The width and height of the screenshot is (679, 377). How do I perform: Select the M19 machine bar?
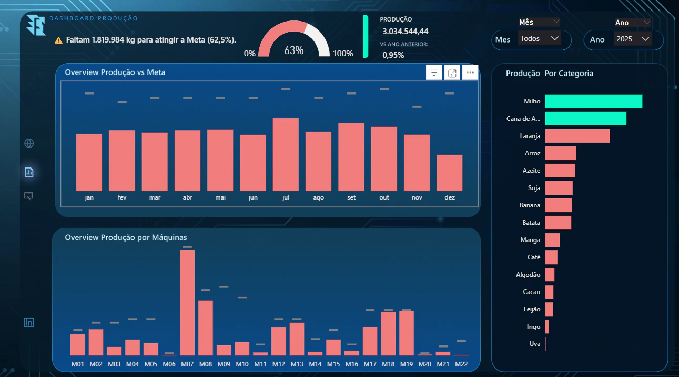407,333
